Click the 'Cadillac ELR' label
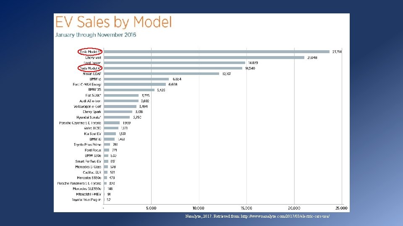The height and width of the screenshot is (226, 403). coord(92,172)
